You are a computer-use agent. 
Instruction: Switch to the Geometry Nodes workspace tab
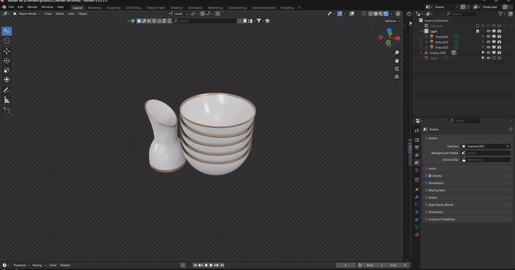[263, 8]
